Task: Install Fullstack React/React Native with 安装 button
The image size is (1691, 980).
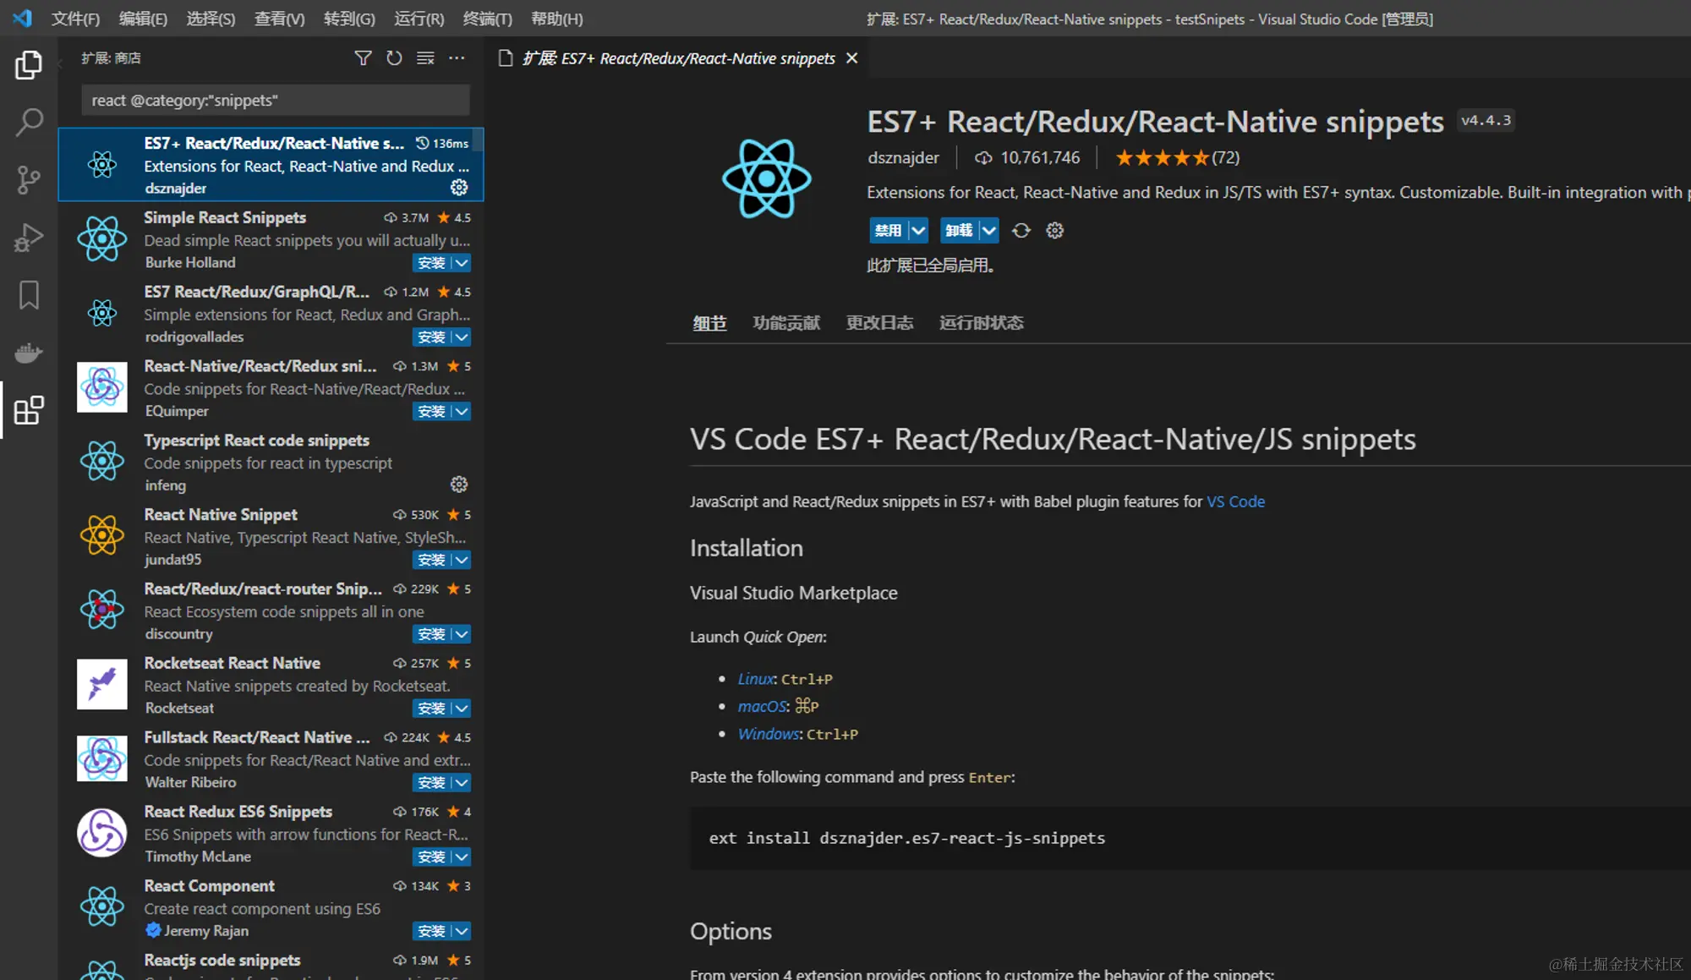Action: tap(431, 783)
